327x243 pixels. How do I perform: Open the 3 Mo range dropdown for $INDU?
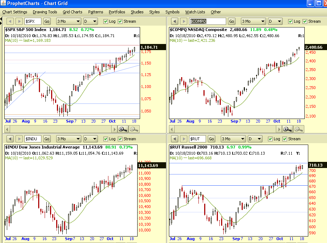tap(69, 139)
